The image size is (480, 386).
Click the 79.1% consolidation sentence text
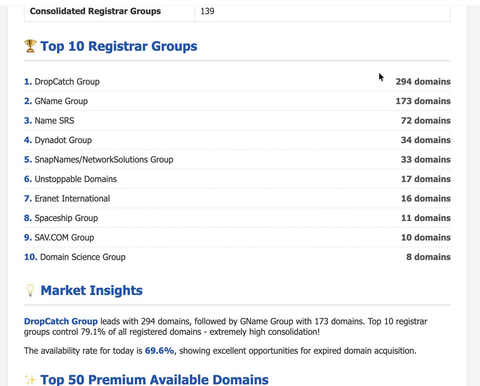pos(226,327)
